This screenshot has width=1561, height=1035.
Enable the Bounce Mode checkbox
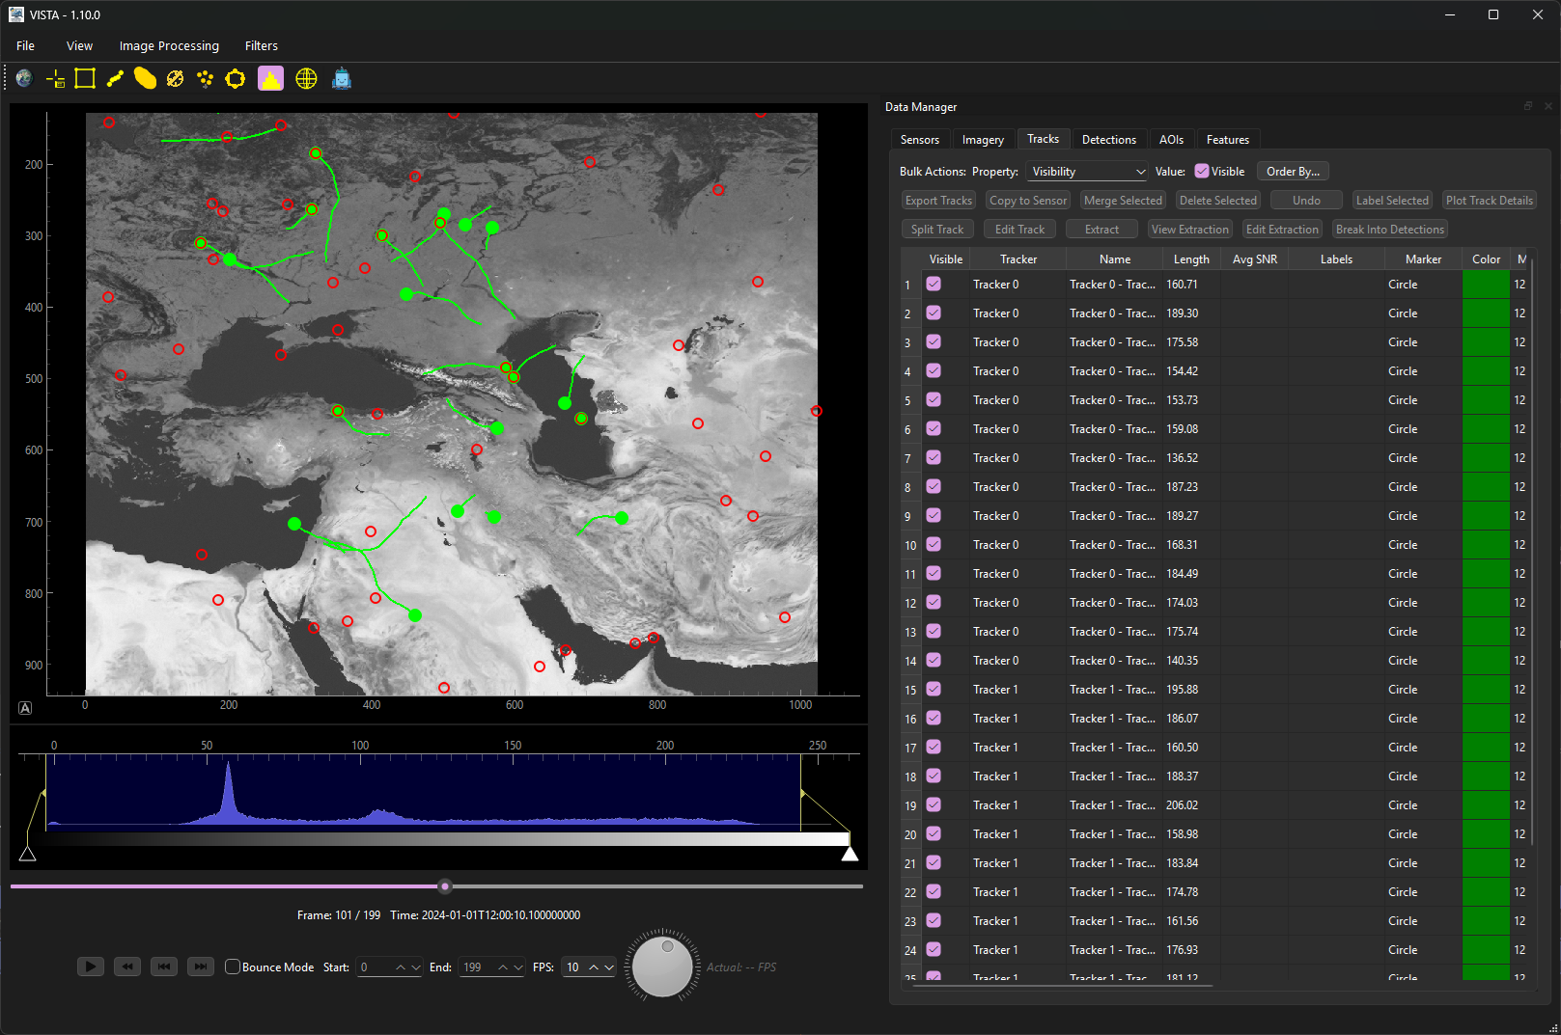(x=233, y=967)
